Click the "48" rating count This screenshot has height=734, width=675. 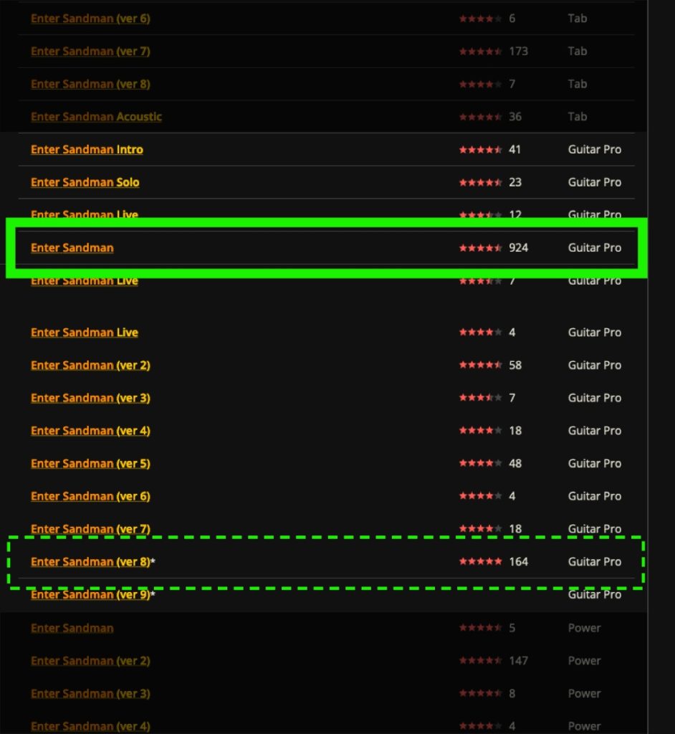pyautogui.click(x=515, y=464)
